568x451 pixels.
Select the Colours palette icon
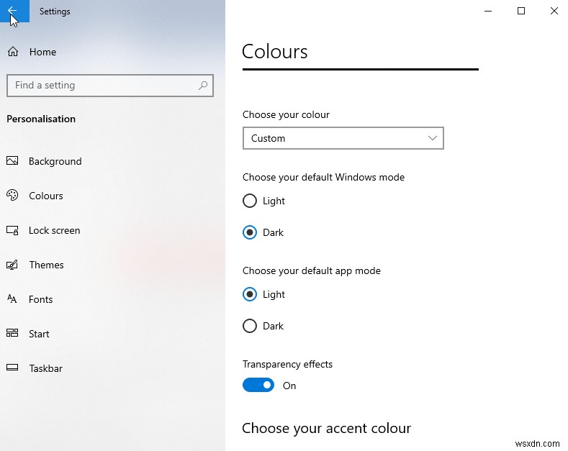tap(12, 195)
